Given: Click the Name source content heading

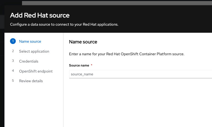Looking at the screenshot, I should pos(83,42).
